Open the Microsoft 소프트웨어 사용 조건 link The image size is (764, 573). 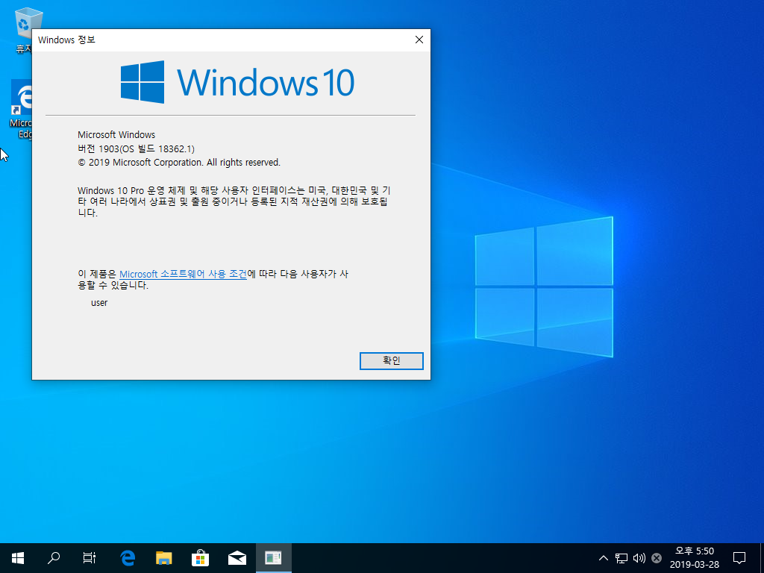click(184, 274)
